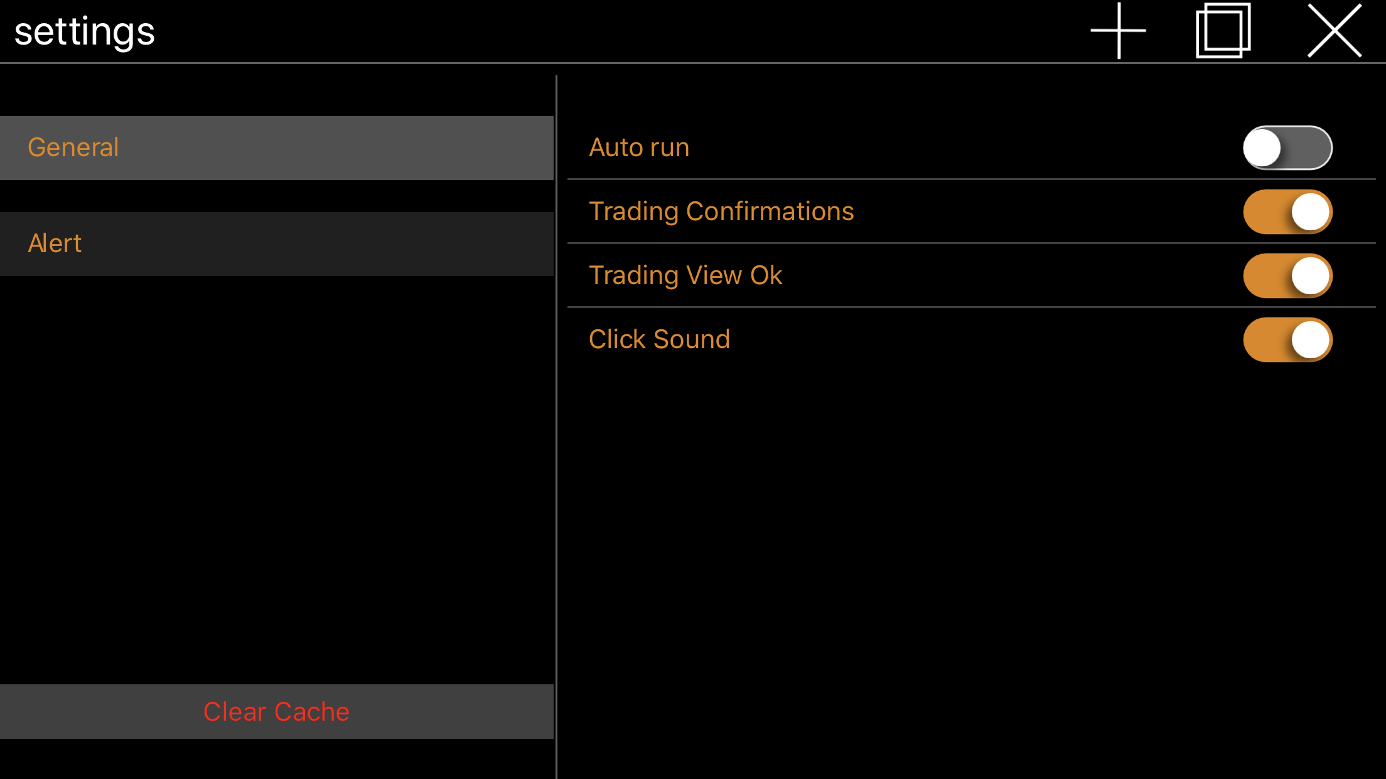This screenshot has width=1386, height=779.
Task: Click the stacked windows icon
Action: coord(1223,31)
